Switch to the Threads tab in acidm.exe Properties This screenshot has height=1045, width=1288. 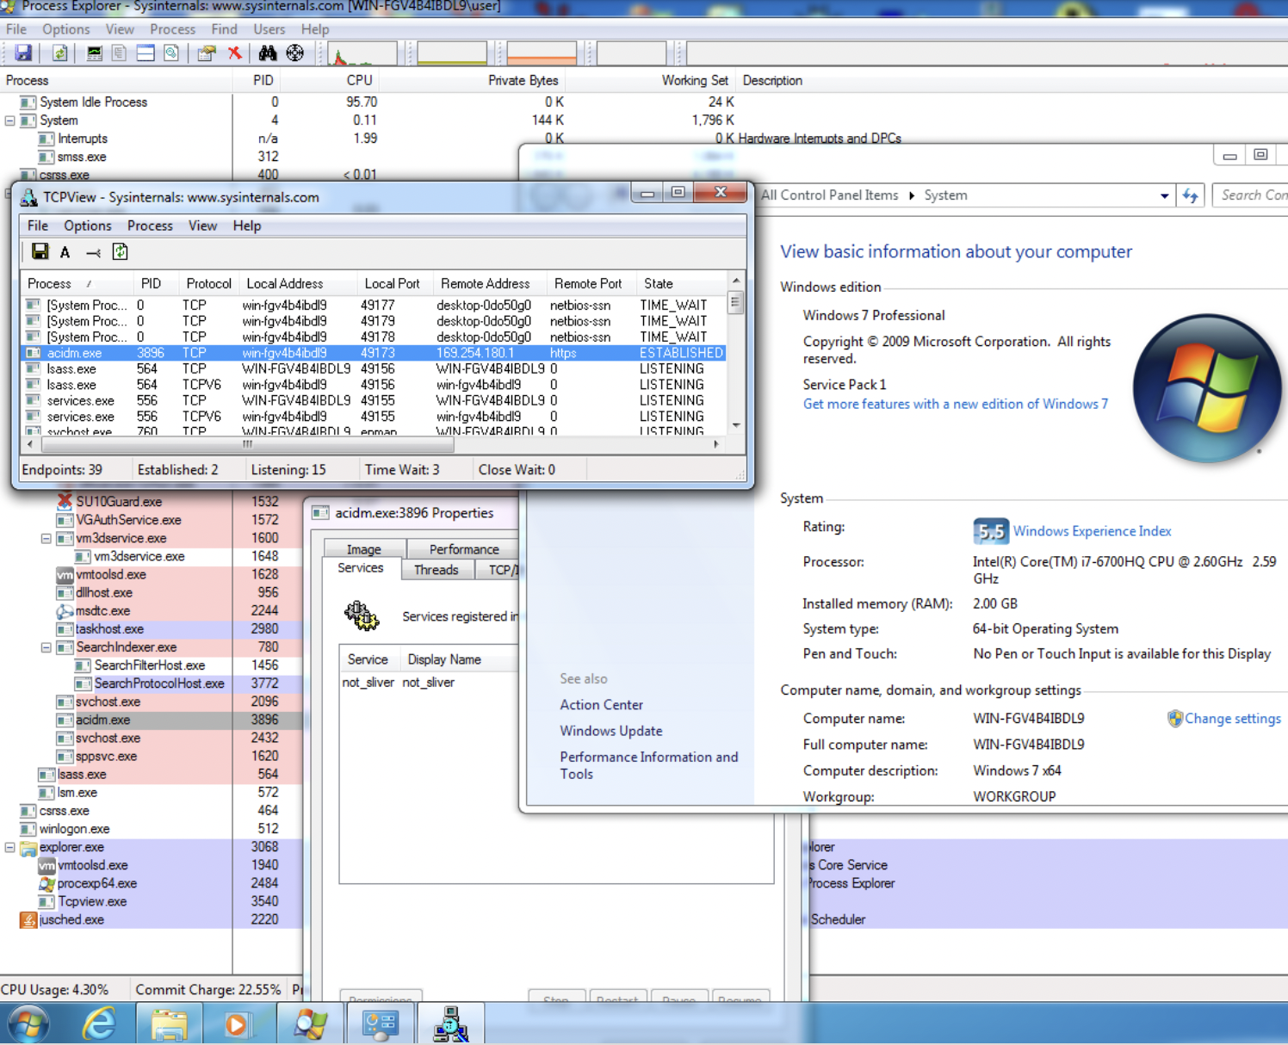click(x=437, y=570)
